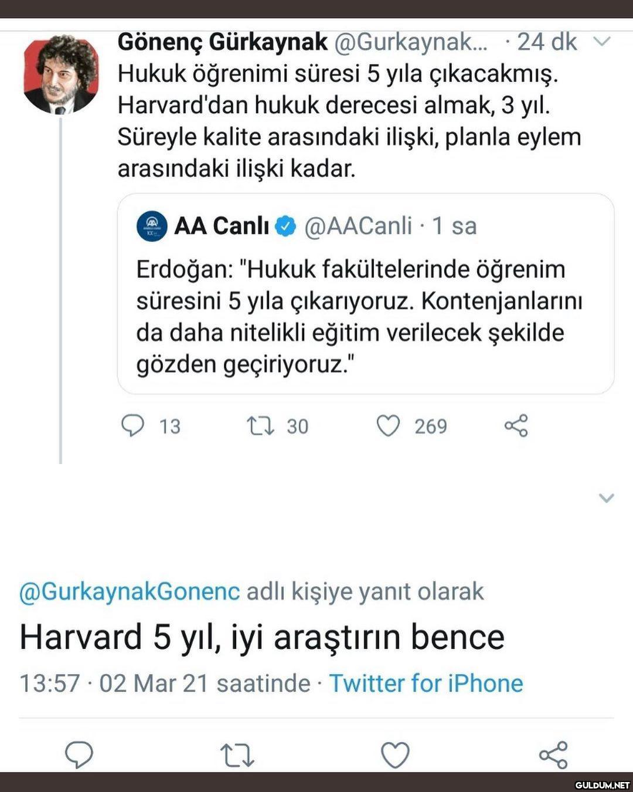Click Twitter for iPhone source link
The height and width of the screenshot is (792, 633).
coord(426,683)
